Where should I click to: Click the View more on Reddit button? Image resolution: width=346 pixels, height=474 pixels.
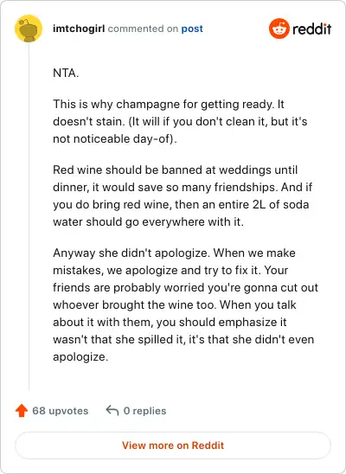click(173, 445)
